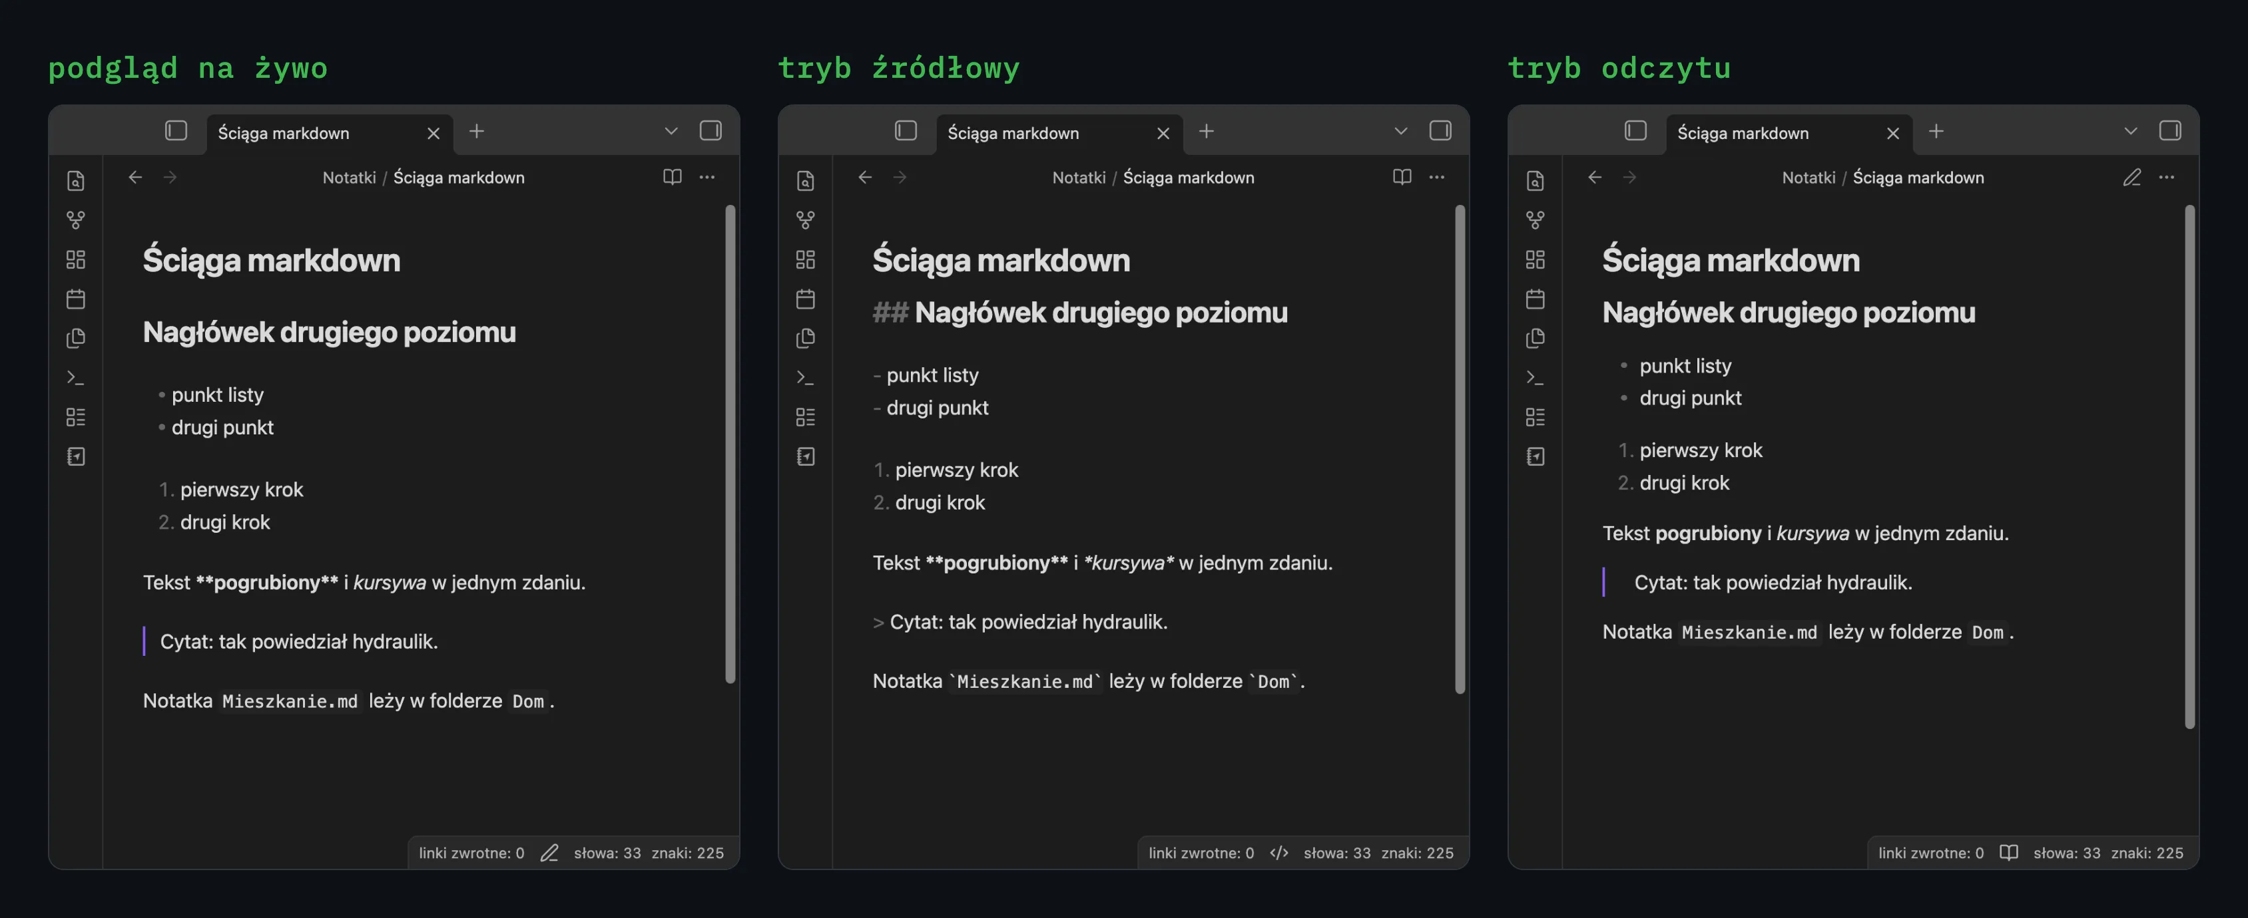Toggle left sidebar in source mode window
This screenshot has width=2248, height=918.
point(906,131)
